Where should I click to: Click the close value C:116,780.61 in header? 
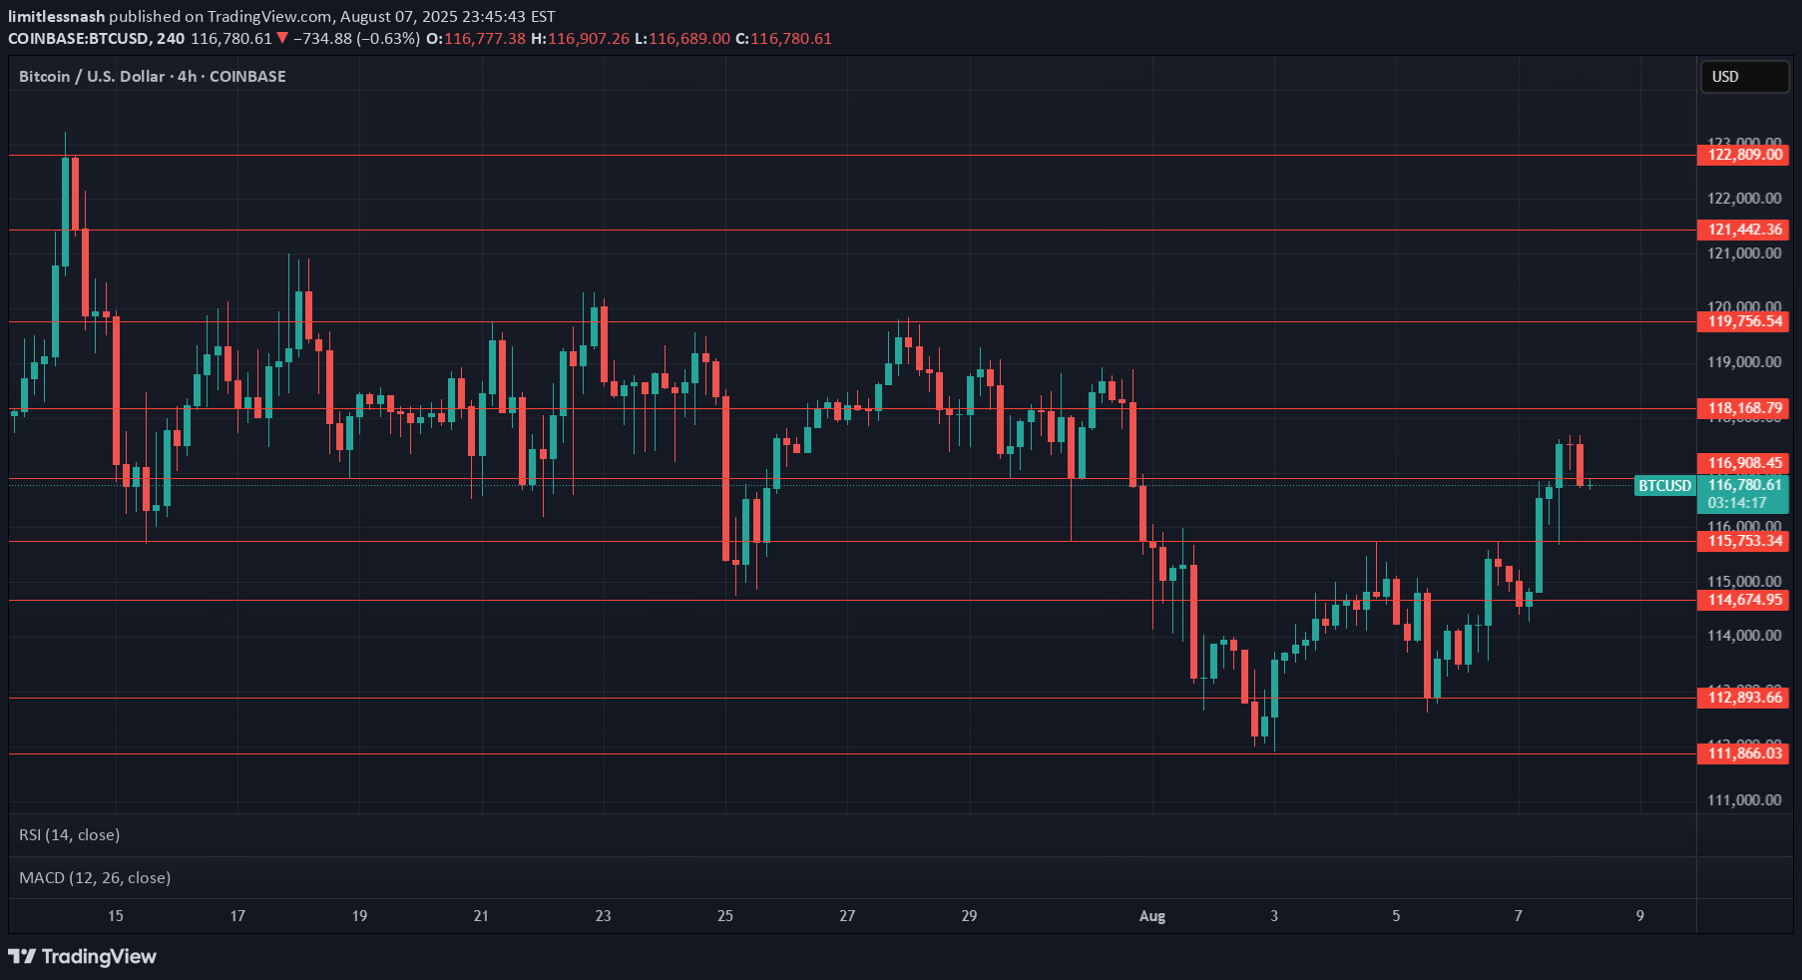(783, 38)
